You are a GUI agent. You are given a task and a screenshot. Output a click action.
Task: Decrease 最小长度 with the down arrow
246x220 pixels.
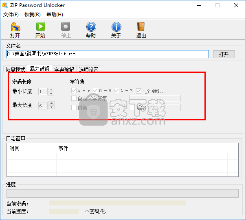point(51,94)
